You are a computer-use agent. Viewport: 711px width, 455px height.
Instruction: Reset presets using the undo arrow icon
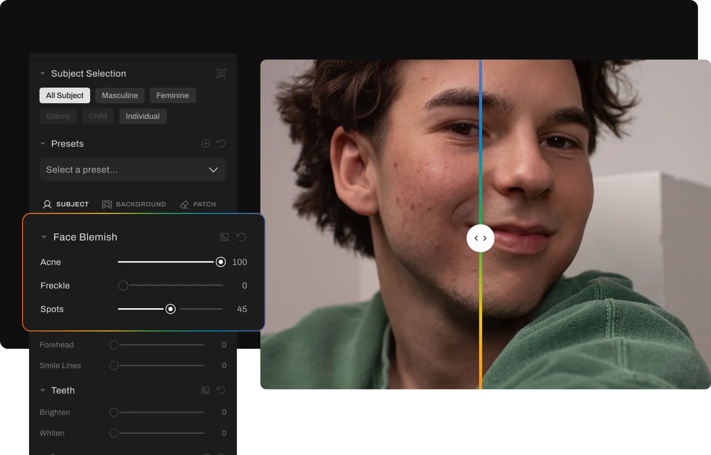click(221, 144)
